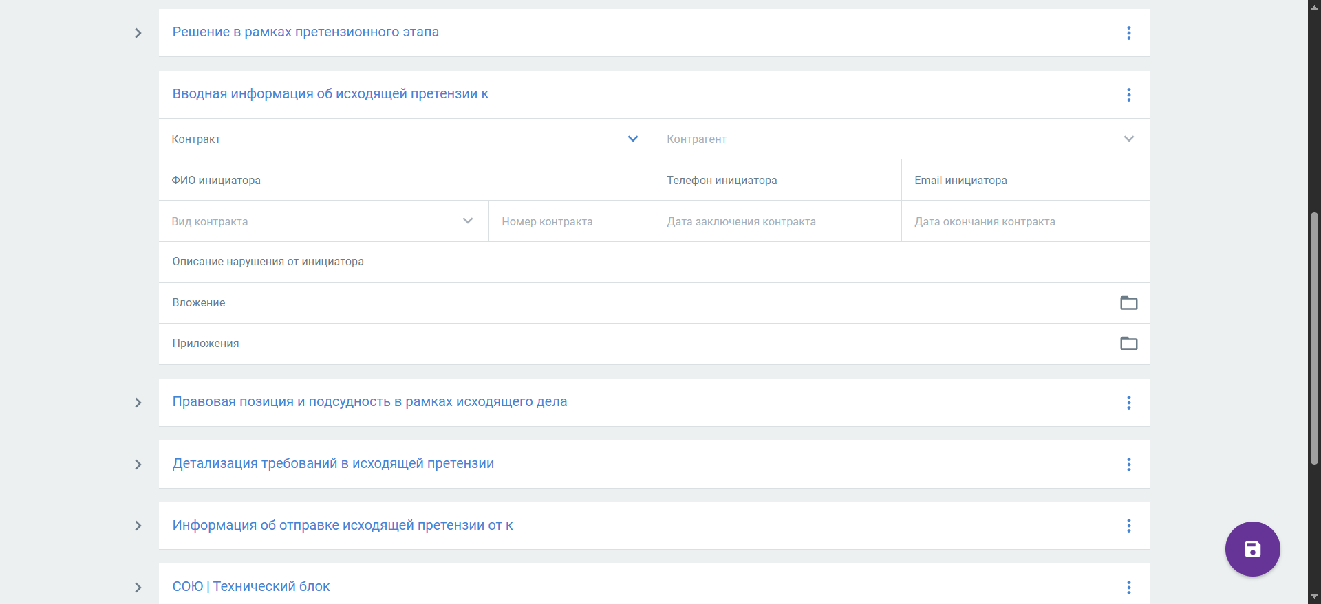This screenshot has width=1321, height=604.
Task: Focus the Телефон инициатора field
Action: click(777, 180)
